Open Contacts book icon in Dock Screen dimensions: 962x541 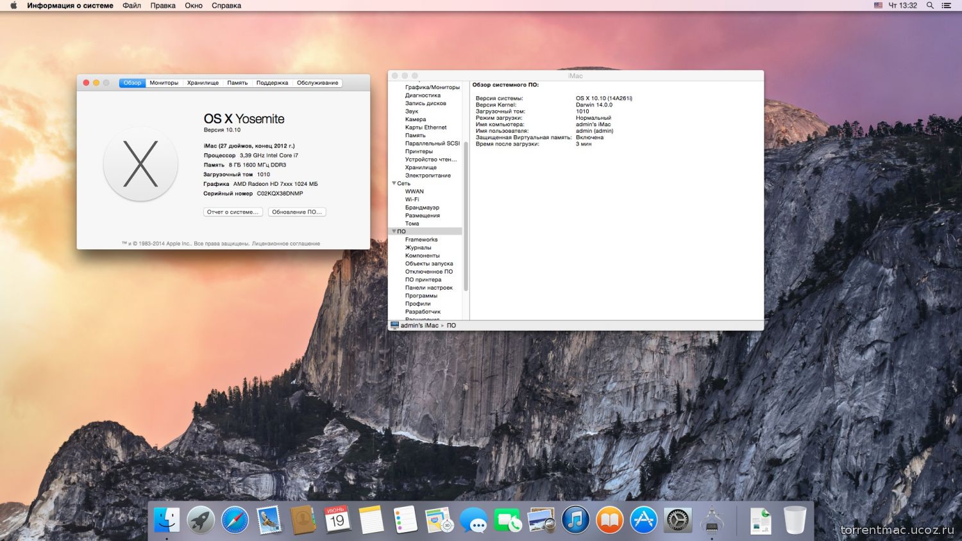(303, 520)
